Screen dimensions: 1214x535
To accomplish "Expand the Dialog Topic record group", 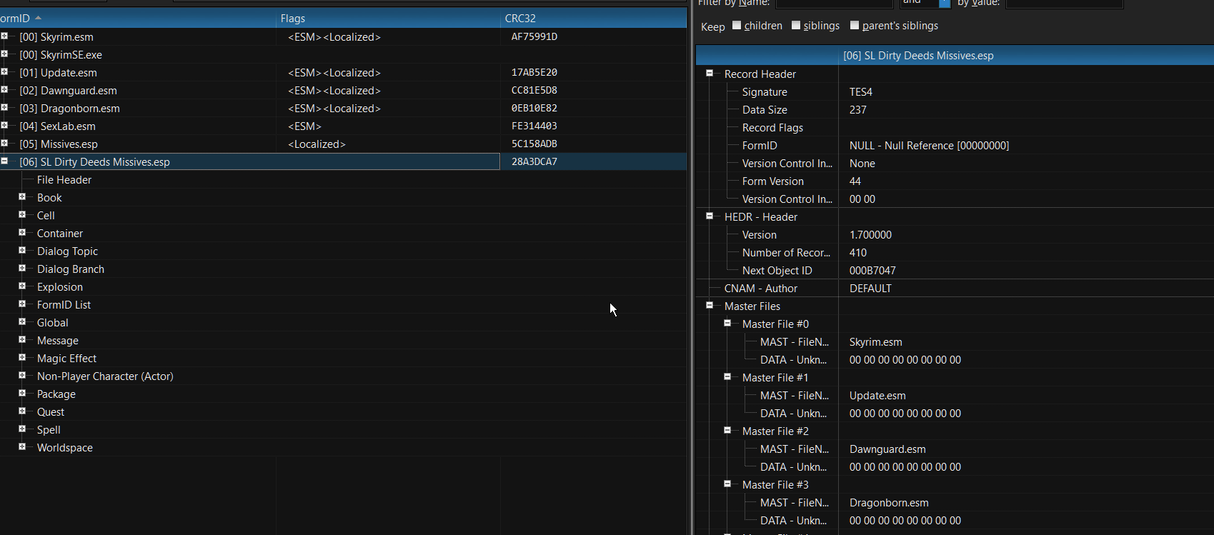I will tap(22, 251).
